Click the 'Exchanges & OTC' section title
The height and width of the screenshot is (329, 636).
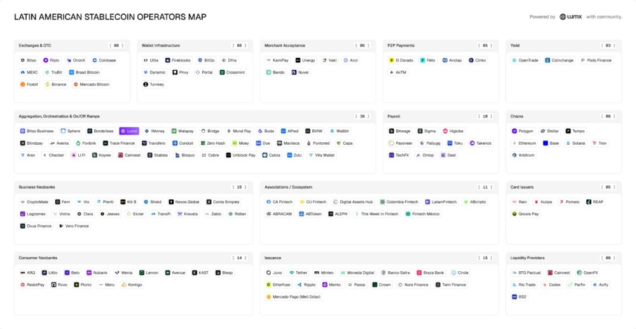pos(35,46)
